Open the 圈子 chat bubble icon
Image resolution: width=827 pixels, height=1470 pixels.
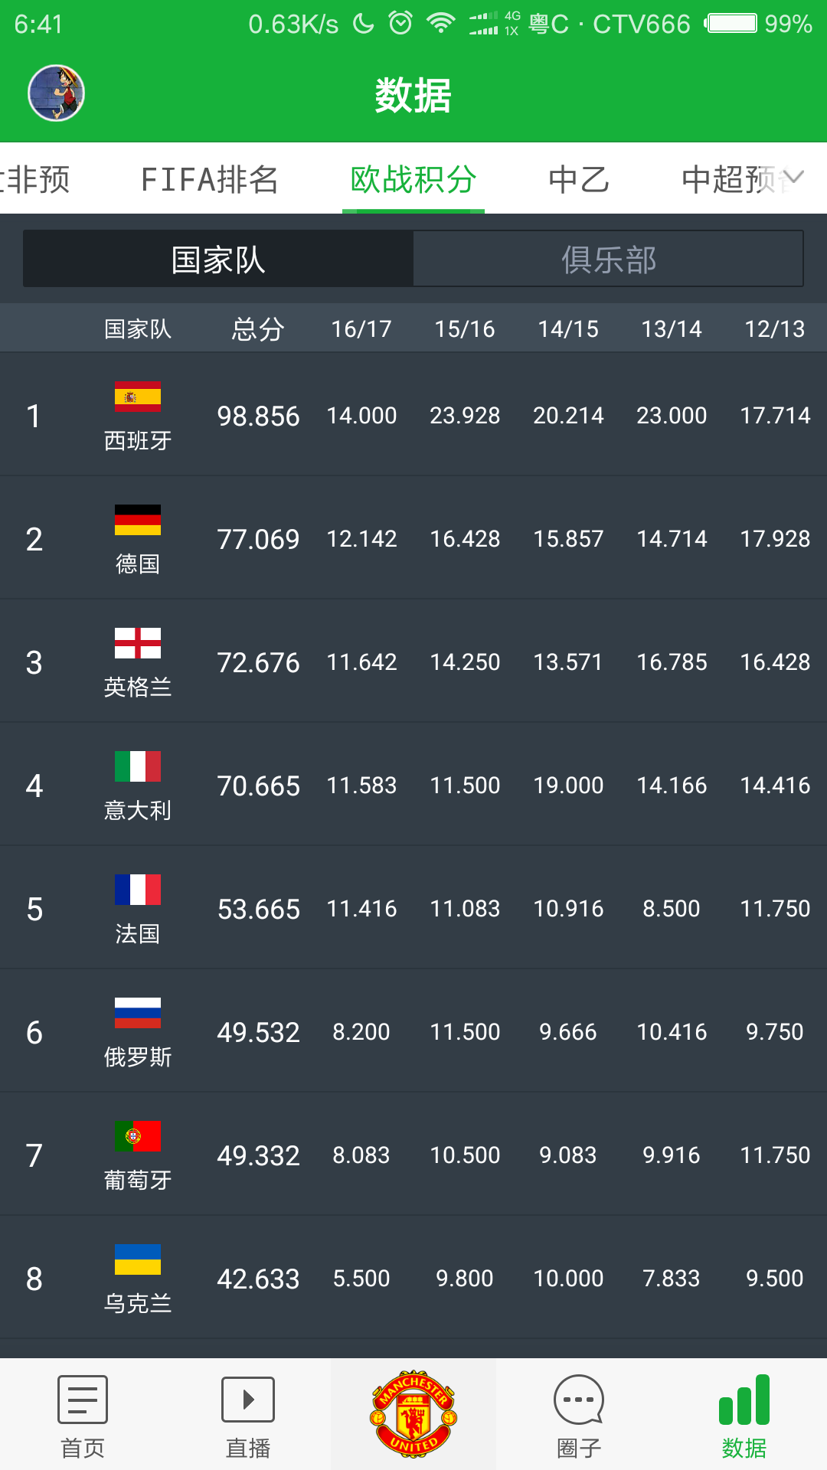coord(579,1400)
